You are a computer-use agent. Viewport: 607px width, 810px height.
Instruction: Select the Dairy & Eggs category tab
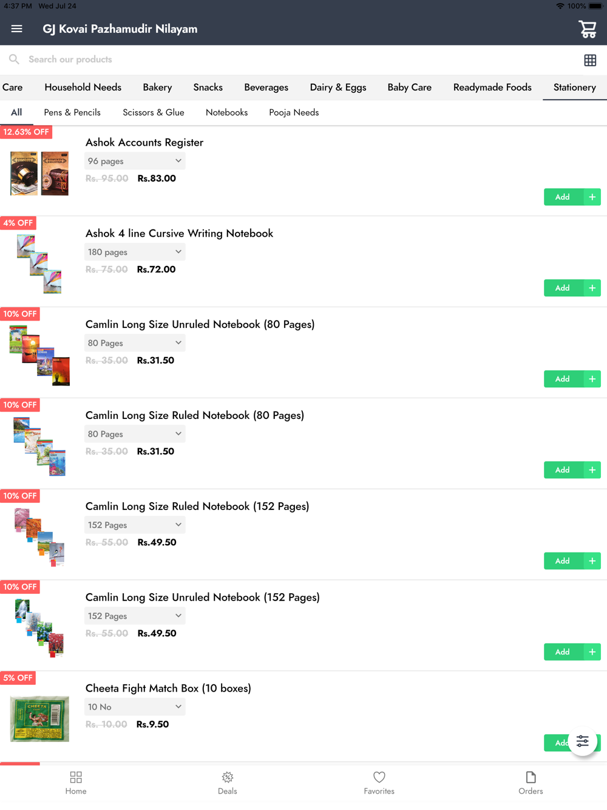(338, 87)
